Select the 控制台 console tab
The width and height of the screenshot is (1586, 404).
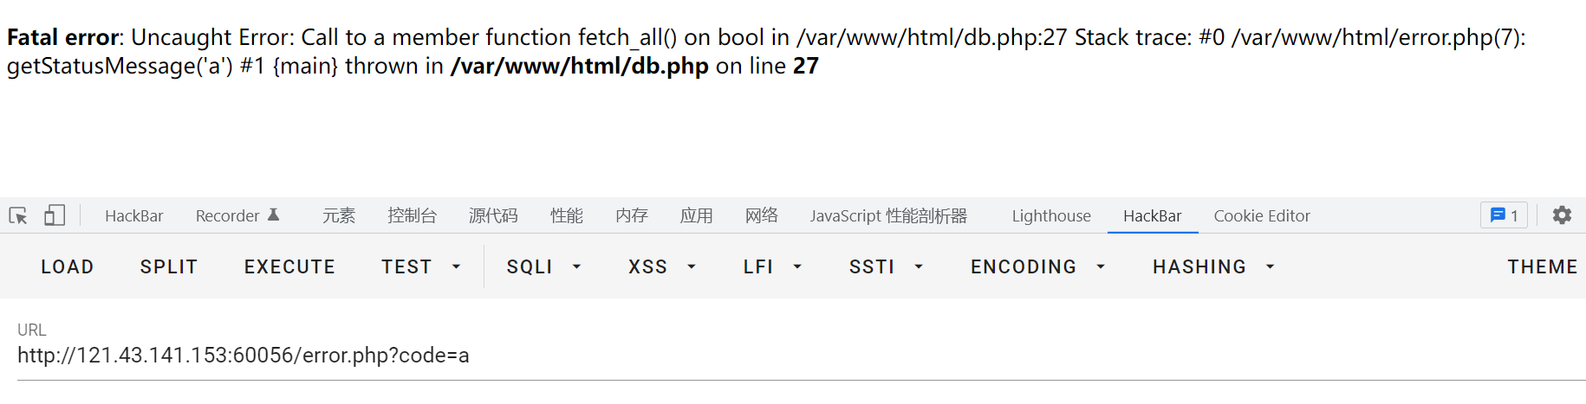point(412,215)
